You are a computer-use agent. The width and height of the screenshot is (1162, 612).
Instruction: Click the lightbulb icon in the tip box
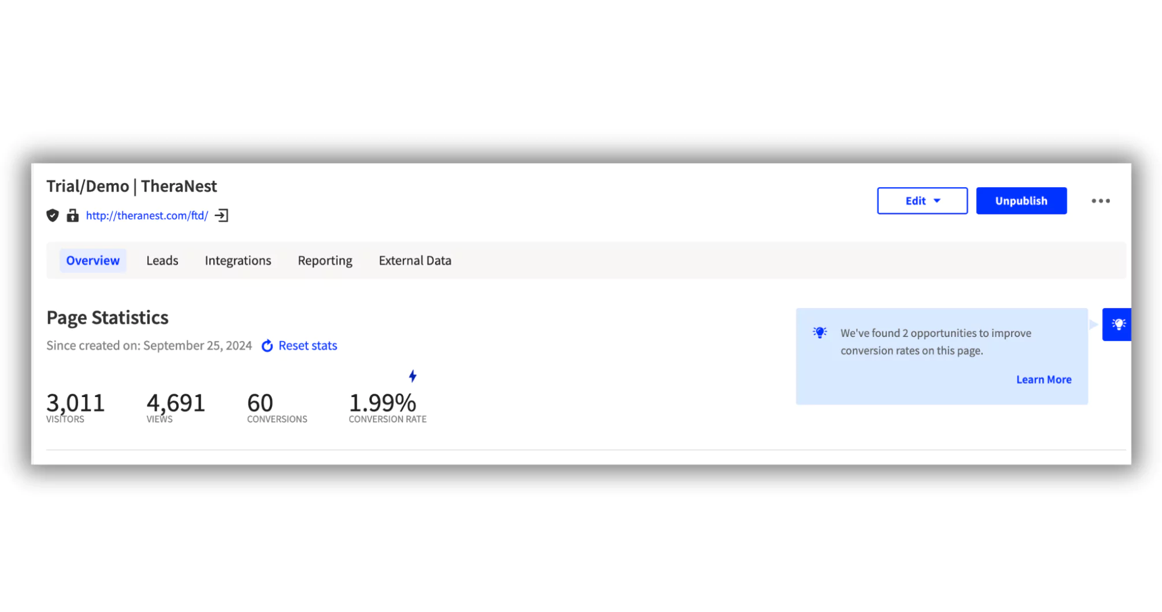coord(820,332)
